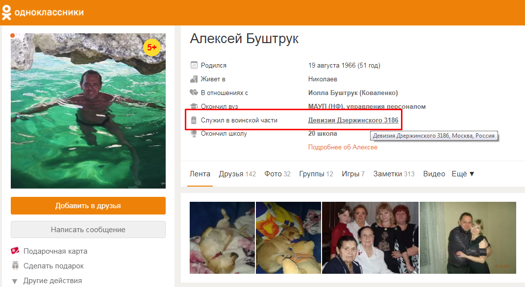525x287 pixels.
Task: Open the Заметки 313 tab
Action: point(394,174)
